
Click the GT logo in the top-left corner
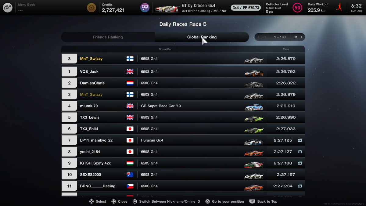tap(8, 7)
